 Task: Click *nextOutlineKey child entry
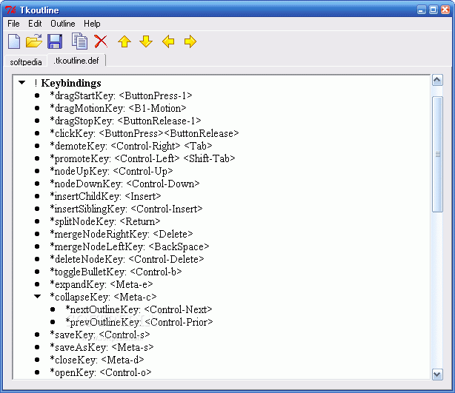click(x=139, y=310)
